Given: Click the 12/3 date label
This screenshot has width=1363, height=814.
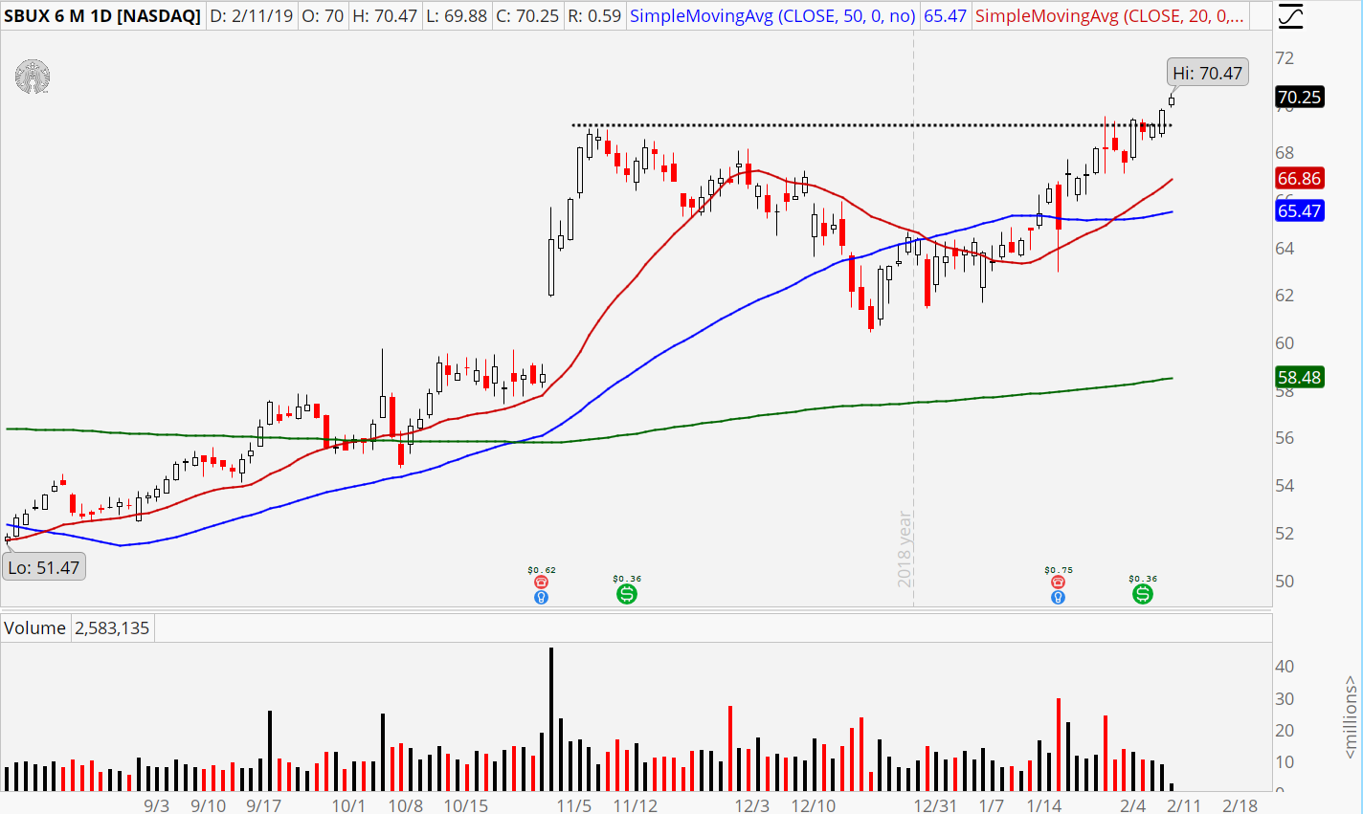Looking at the screenshot, I should [752, 805].
